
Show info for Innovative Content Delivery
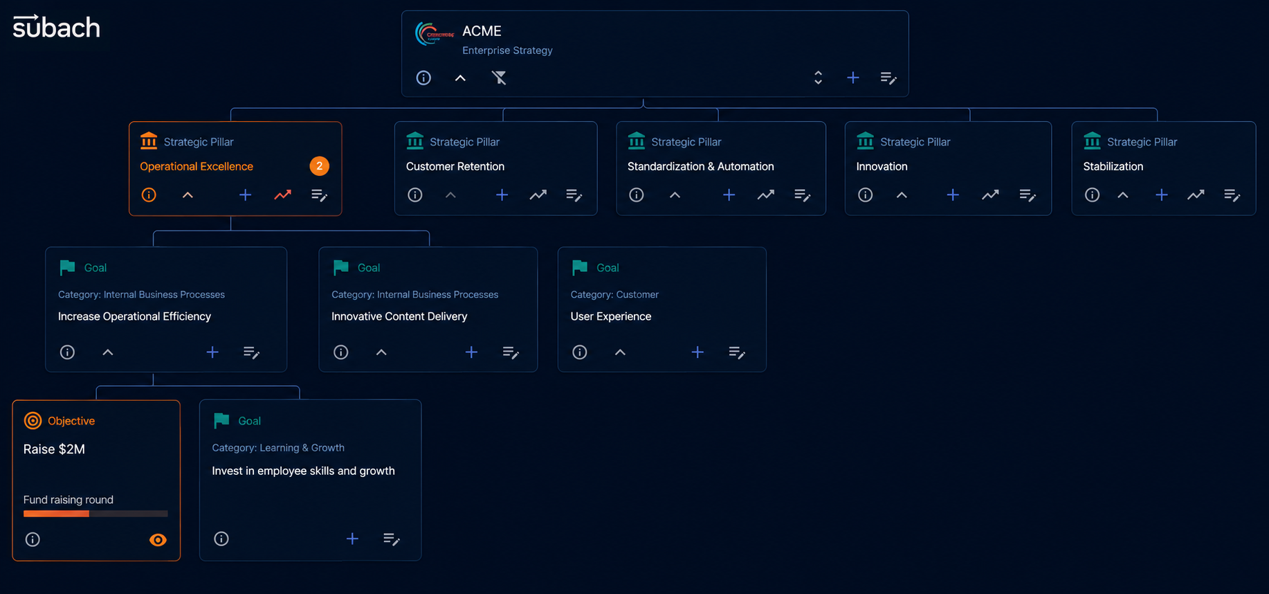[341, 352]
